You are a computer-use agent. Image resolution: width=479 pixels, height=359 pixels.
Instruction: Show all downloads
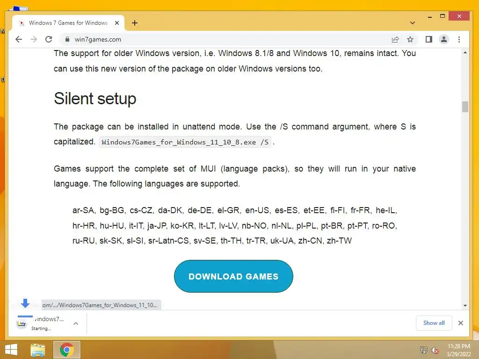tap(434, 323)
